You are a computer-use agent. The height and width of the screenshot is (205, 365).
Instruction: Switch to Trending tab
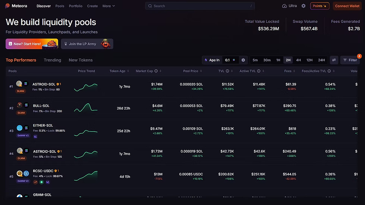[x=52, y=60]
